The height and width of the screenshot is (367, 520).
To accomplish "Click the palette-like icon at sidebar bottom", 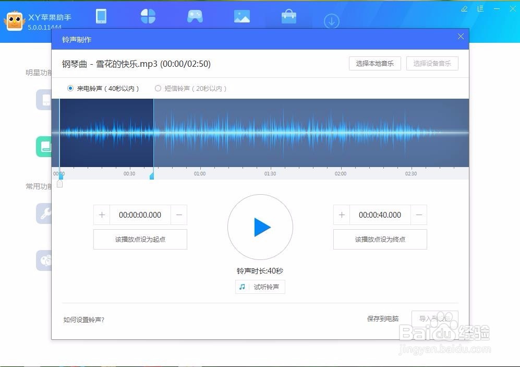I will (44, 261).
